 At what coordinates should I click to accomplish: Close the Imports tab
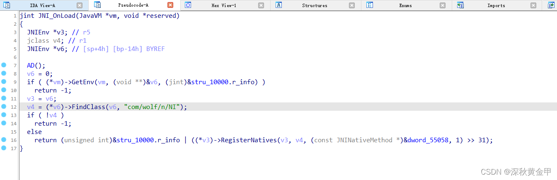(x=533, y=5)
